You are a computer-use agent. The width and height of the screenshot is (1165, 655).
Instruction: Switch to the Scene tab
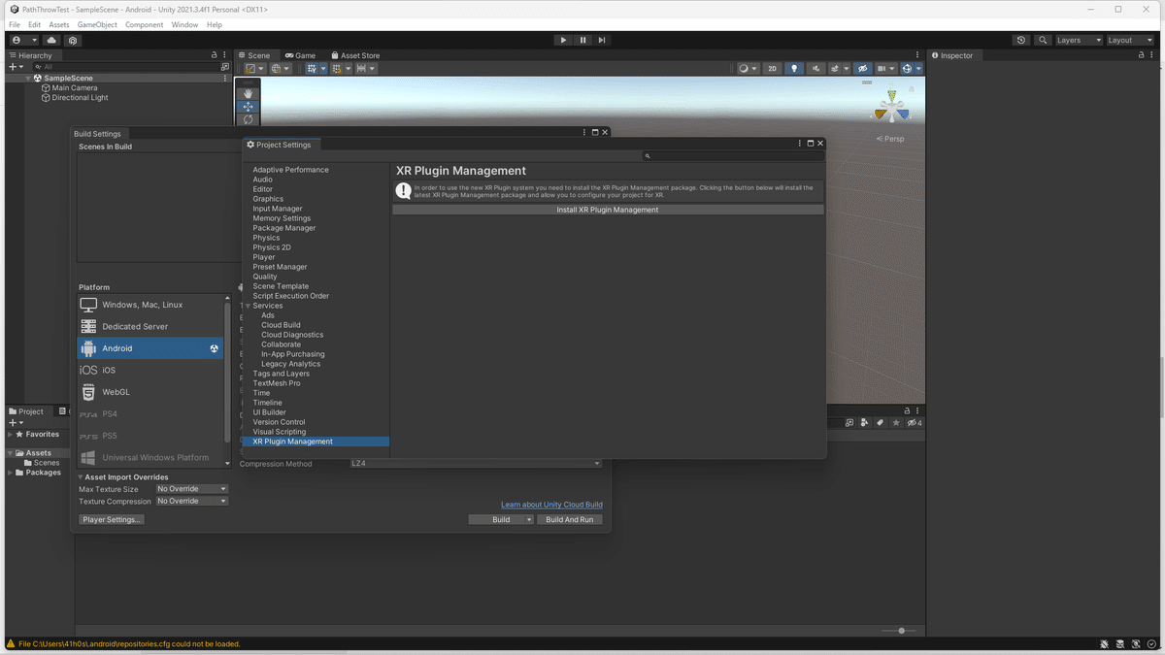254,55
